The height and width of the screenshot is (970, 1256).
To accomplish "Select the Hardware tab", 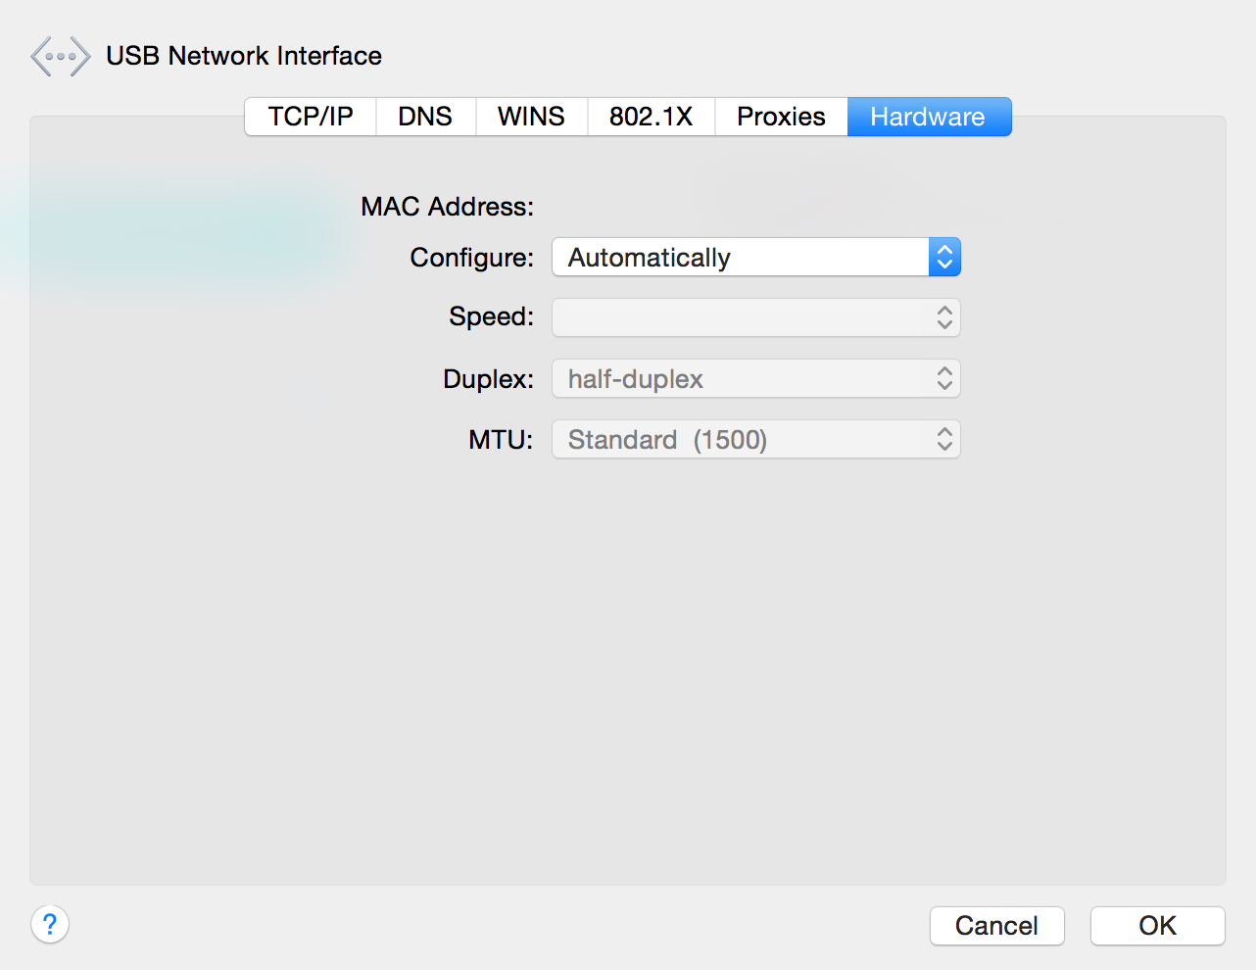I will tap(928, 117).
